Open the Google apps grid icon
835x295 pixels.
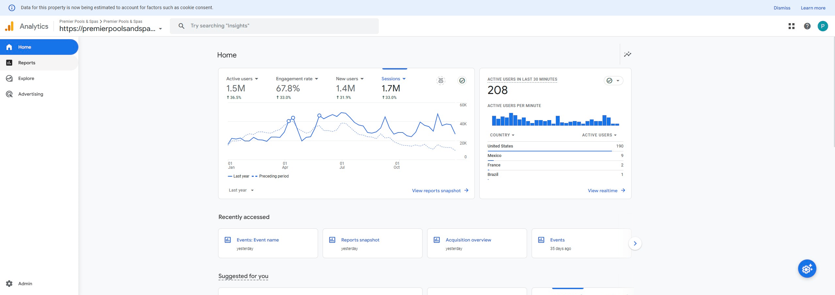coord(791,26)
